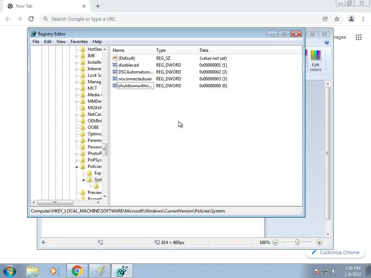The width and height of the screenshot is (371, 278).
Task: Open Windows Media Player taskbar icon
Action: [54, 271]
